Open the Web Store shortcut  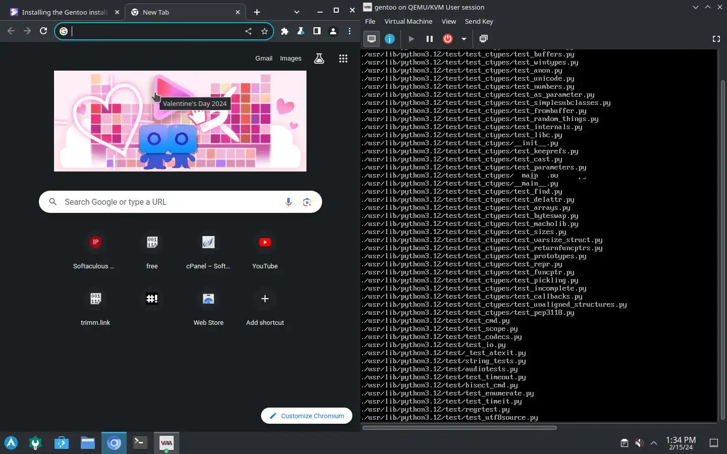pyautogui.click(x=209, y=307)
